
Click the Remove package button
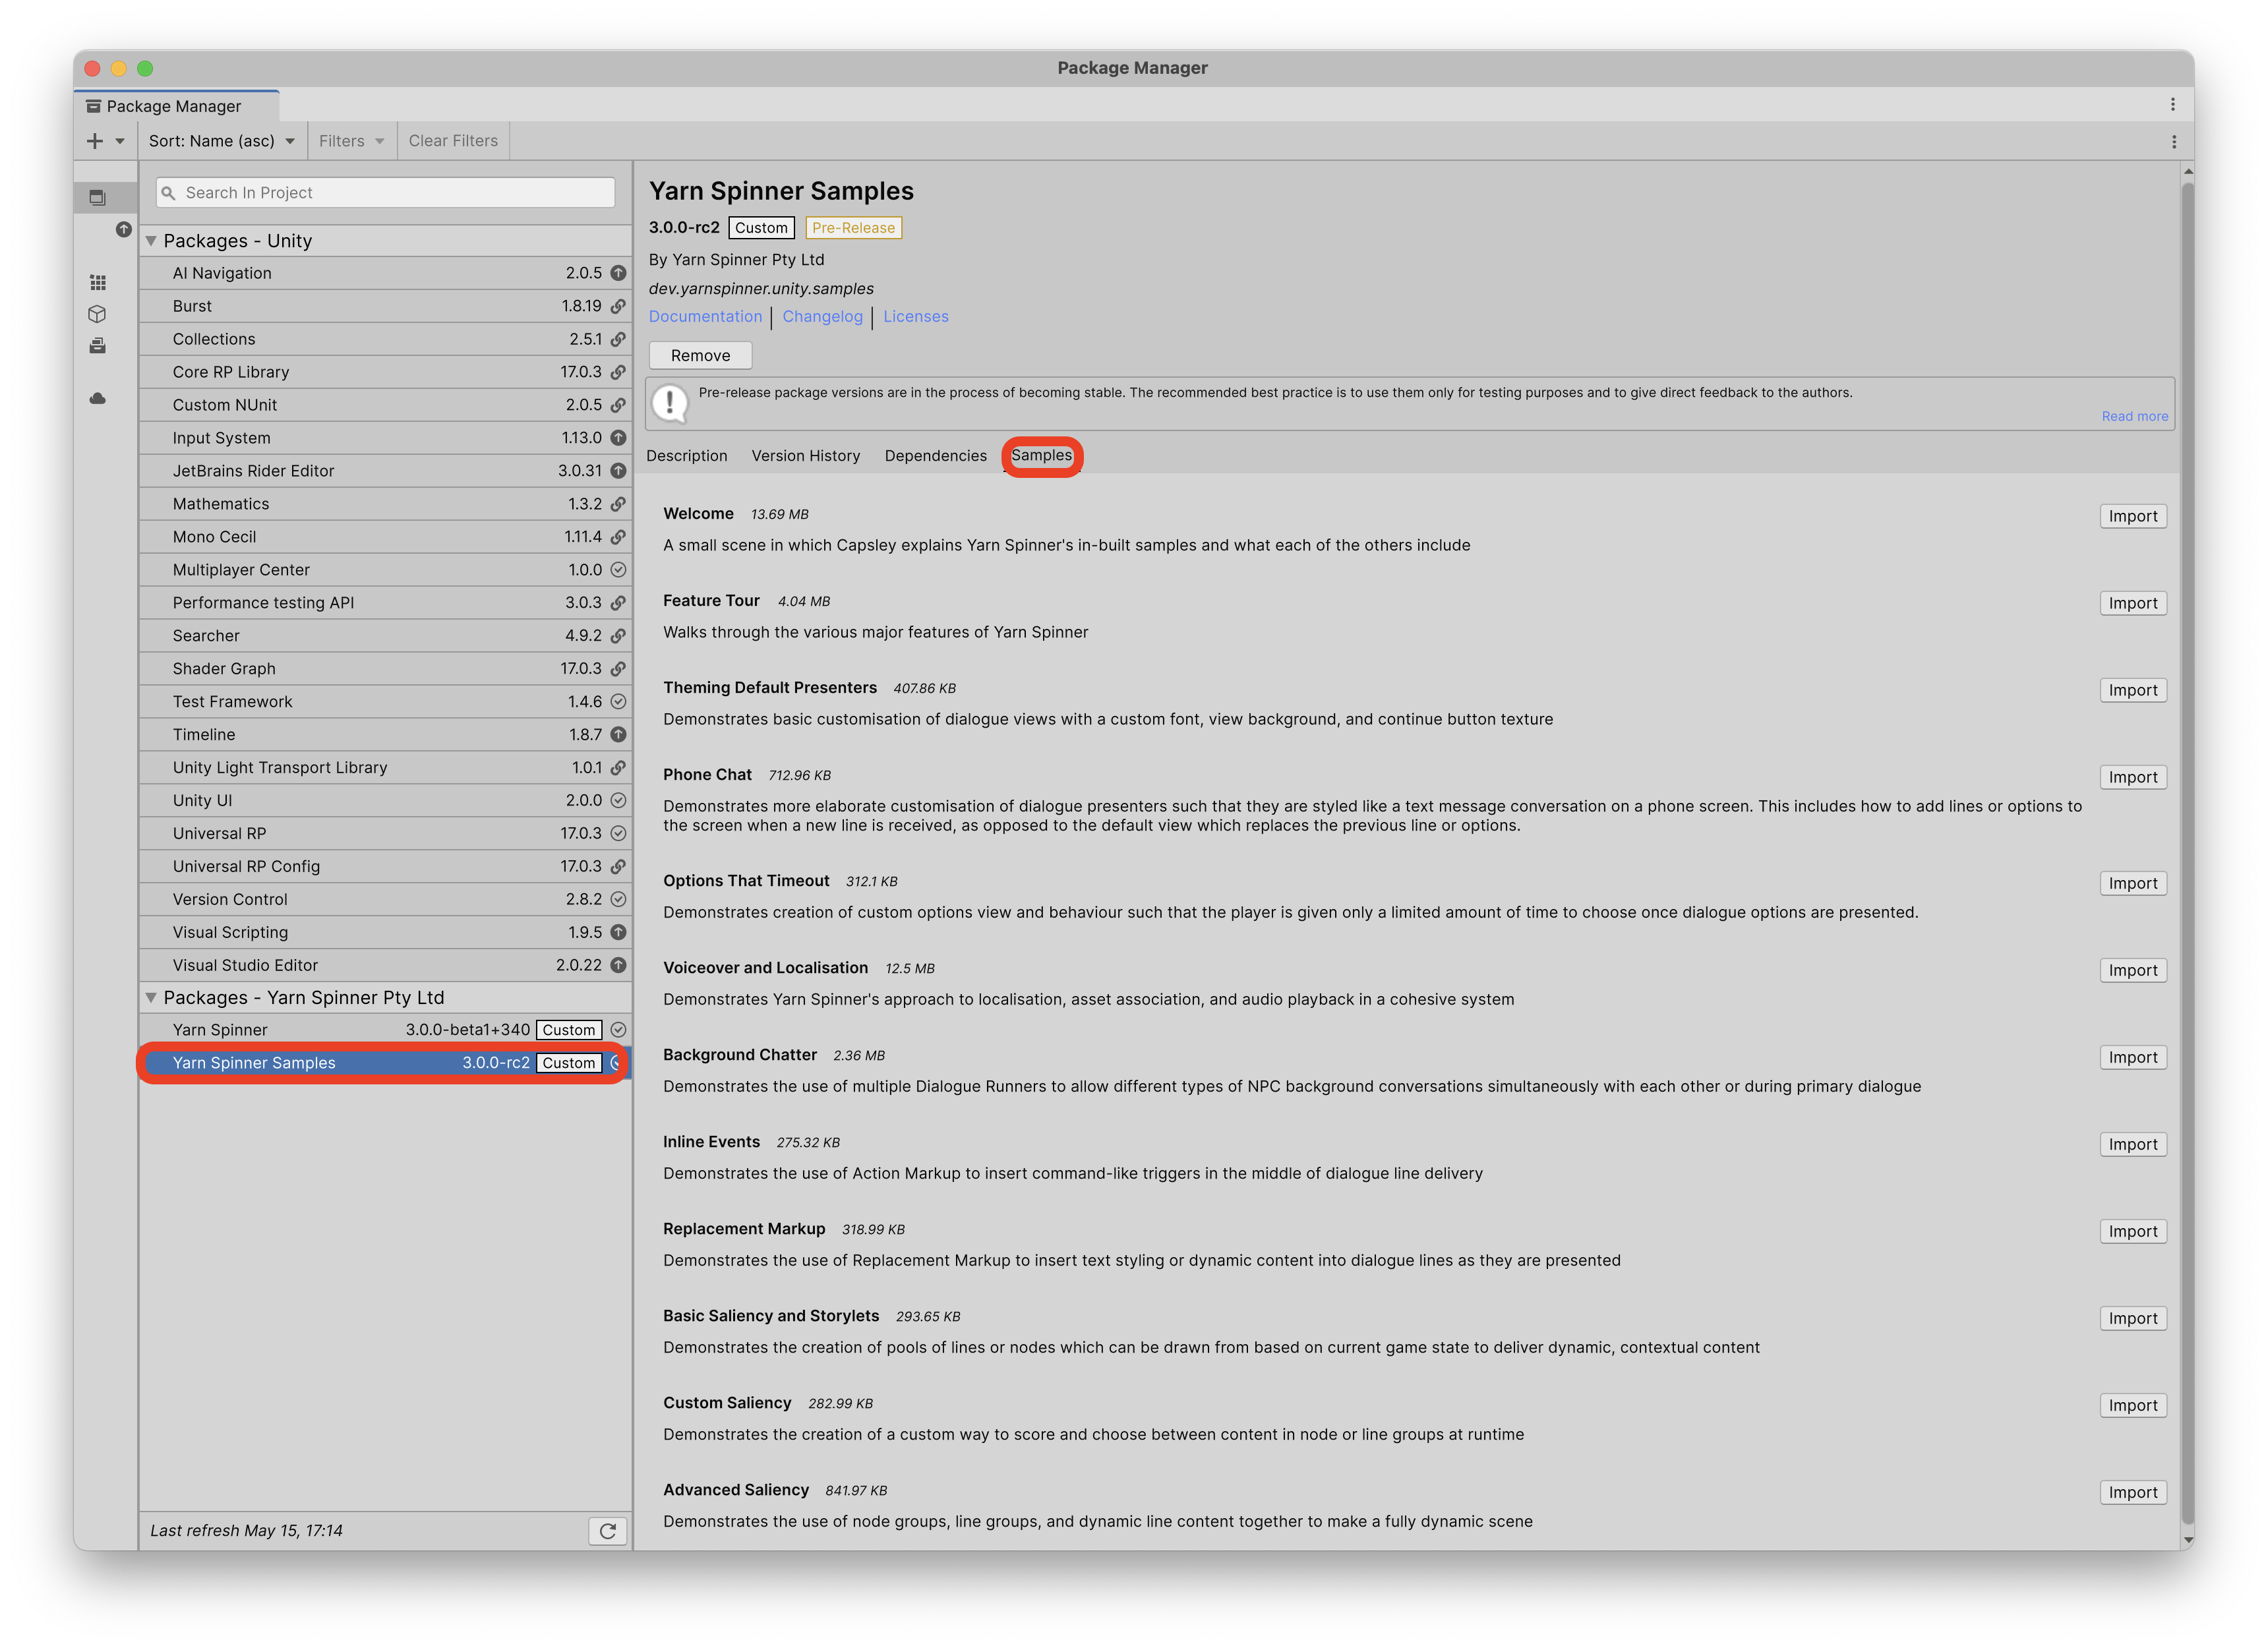700,356
